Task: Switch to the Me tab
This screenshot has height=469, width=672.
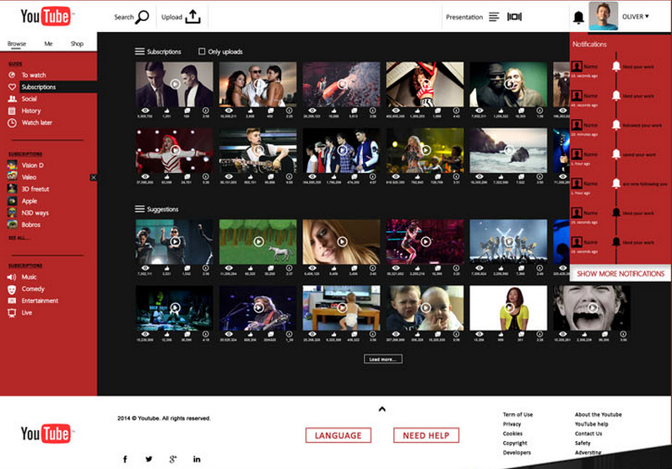Action: [48, 43]
